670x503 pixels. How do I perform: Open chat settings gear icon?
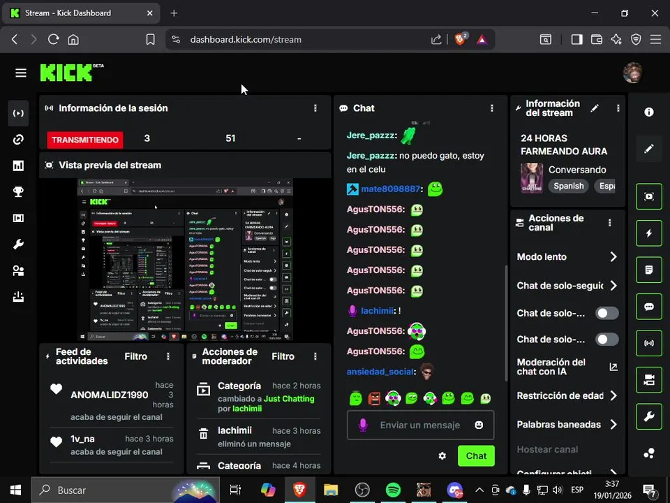[442, 456]
